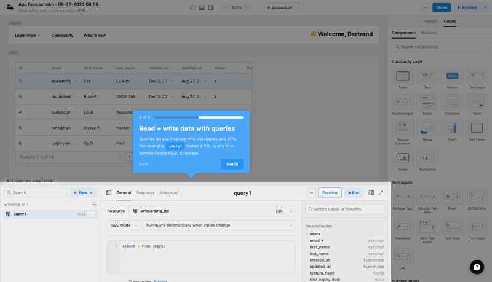Image resolution: width=492 pixels, height=282 pixels.
Task: Select the Form component
Action: [477, 104]
